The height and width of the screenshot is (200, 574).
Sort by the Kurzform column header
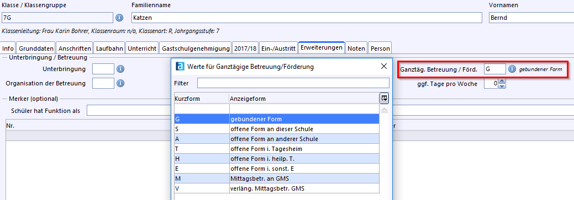click(x=202, y=99)
